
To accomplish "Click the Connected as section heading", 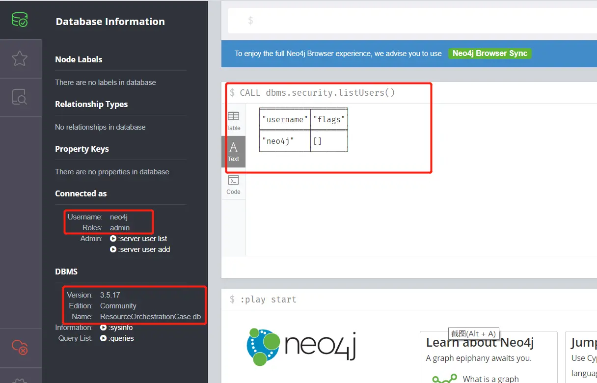I will 81,193.
